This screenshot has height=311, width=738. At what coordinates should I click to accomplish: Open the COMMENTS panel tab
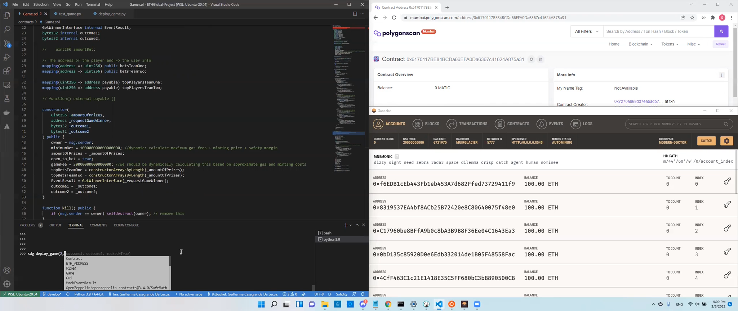coord(98,225)
